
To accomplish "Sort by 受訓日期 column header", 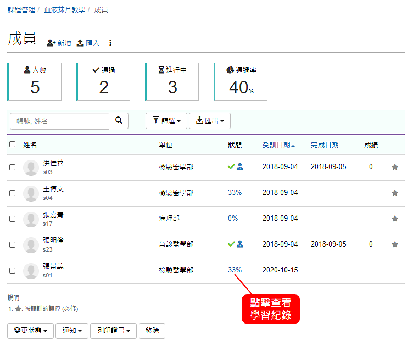I will point(278,145).
